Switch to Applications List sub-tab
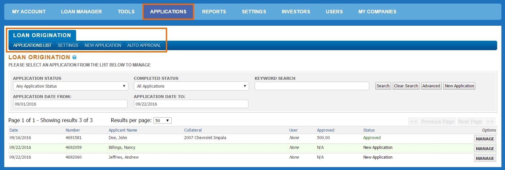This screenshot has height=170, width=505. [x=32, y=45]
